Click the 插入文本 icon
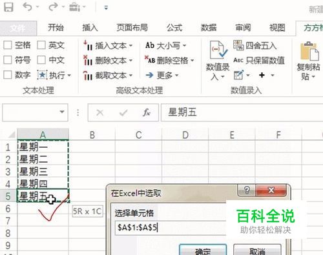323x255 pixels. point(88,45)
